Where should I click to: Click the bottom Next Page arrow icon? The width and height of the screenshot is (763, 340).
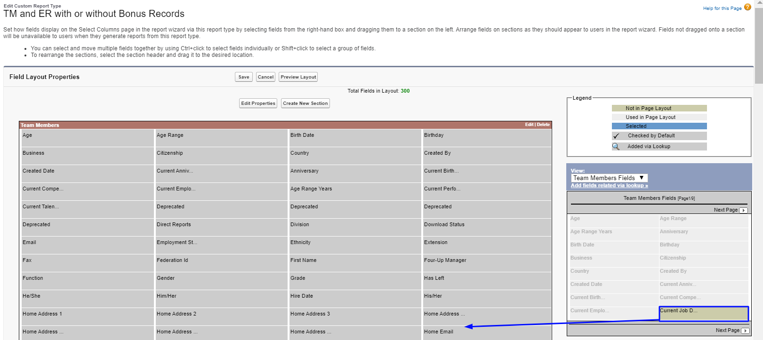[745, 331]
